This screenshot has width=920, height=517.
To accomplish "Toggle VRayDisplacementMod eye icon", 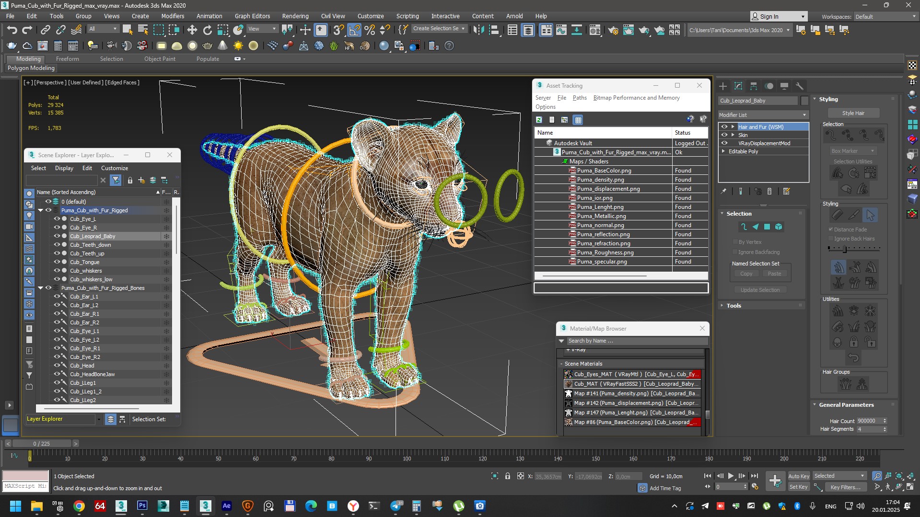I will 724,143.
